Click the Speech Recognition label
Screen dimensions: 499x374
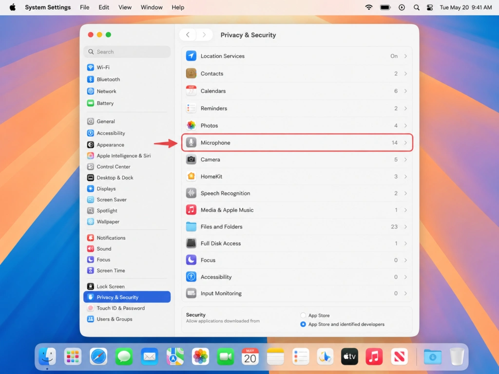click(225, 193)
